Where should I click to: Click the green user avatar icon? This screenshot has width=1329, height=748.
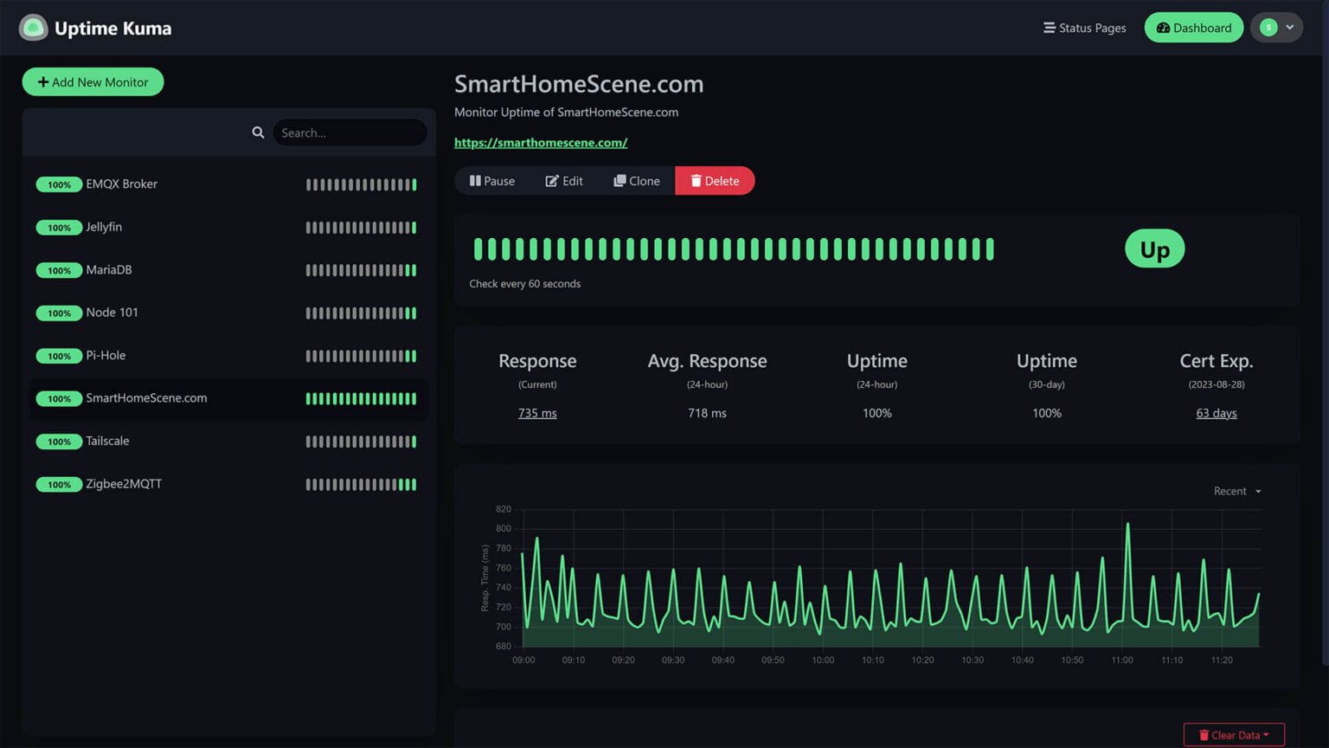tap(1268, 28)
